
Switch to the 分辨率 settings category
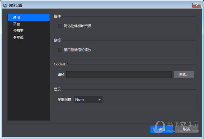point(29,31)
